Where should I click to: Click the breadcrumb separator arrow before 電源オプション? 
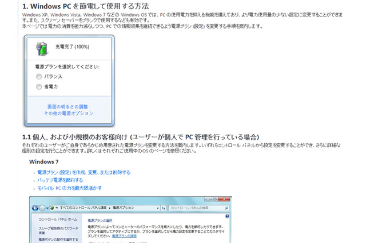(x=110, y=208)
